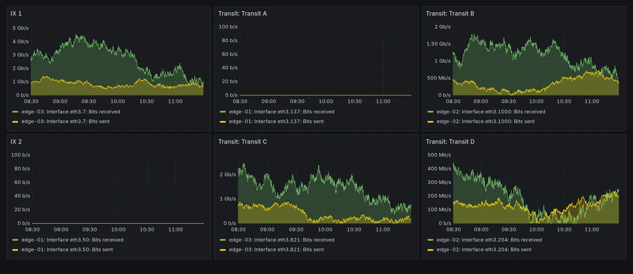
Task: Click the 2 Gb/s axis label in Transit C
Action: (x=228, y=174)
